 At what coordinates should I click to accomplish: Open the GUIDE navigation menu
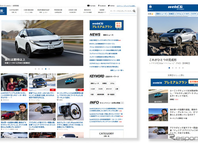102,11
